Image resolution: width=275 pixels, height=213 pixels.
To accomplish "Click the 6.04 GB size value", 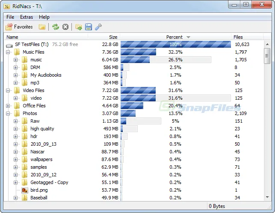I will click(110, 60).
